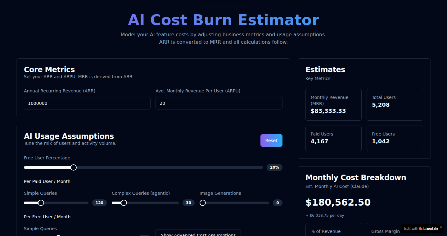Click the Free User Percentage label

(x=47, y=158)
